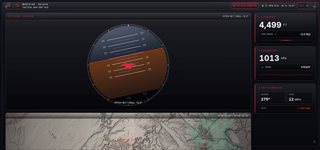Click the red crosshair on tactical map
The height and width of the screenshot is (150, 320).
(128, 140)
